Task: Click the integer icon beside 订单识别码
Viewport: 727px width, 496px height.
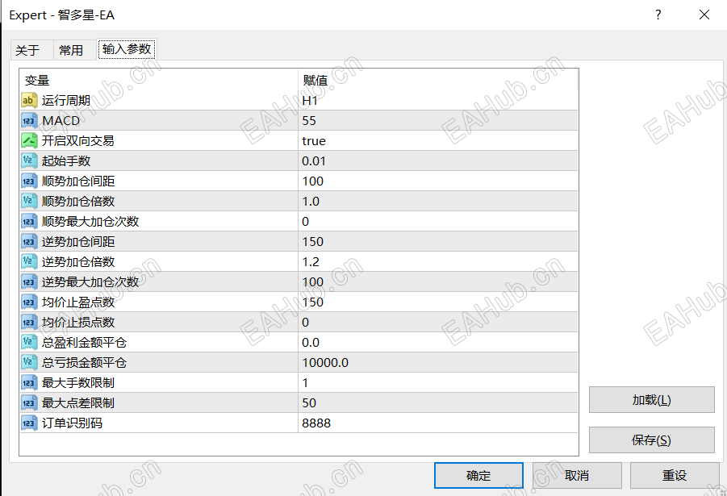Action: pos(29,423)
